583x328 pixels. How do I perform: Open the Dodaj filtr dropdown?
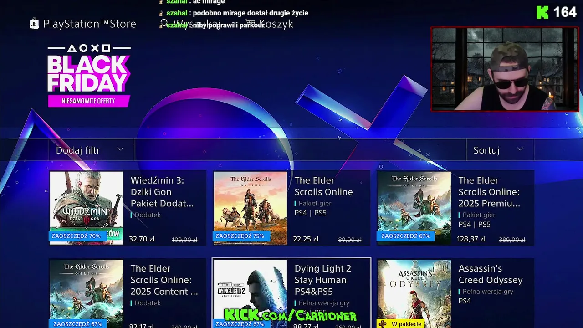(x=91, y=150)
